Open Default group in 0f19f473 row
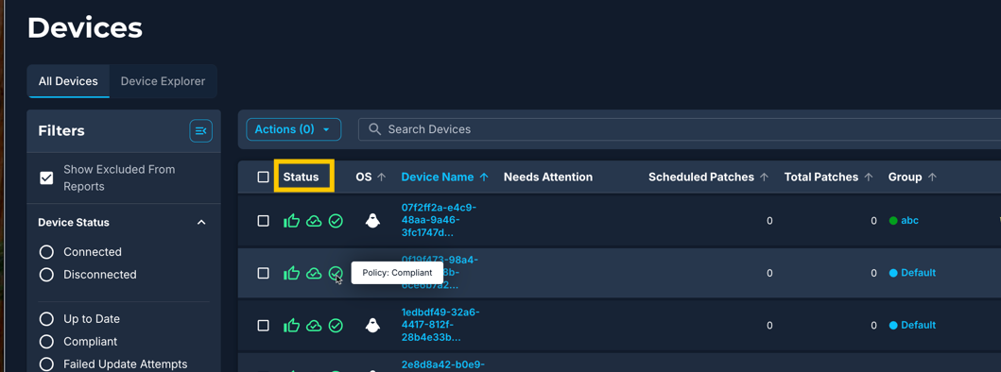1001x372 pixels. click(918, 273)
